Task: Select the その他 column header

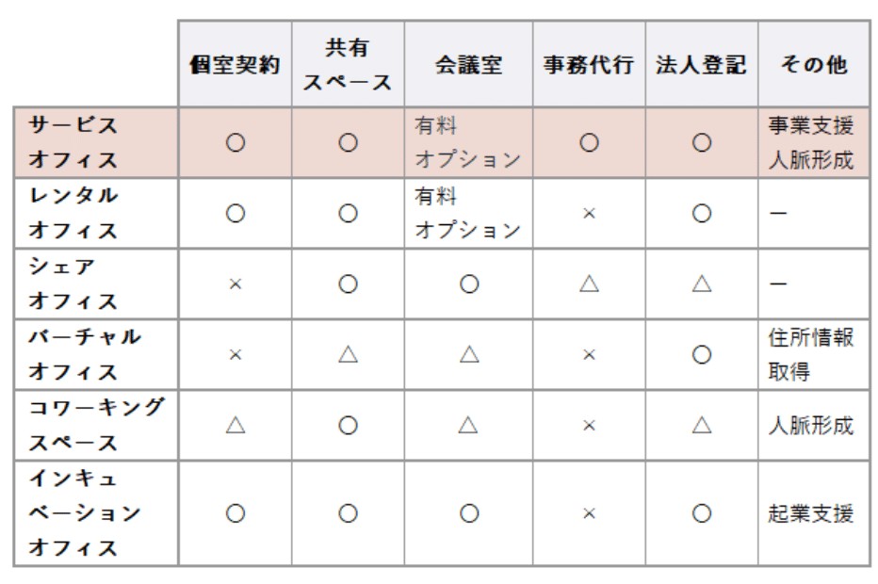Action: [x=814, y=64]
